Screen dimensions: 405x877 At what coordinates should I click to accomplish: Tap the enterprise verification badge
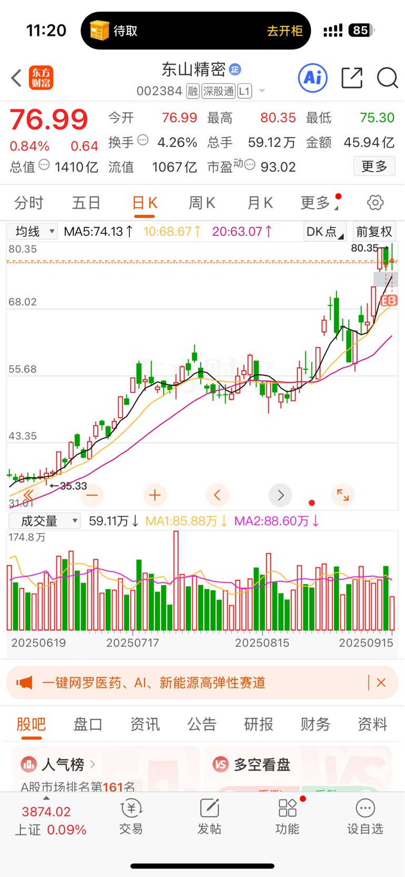pyautogui.click(x=235, y=69)
